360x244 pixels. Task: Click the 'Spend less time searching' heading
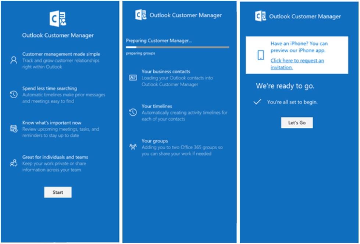point(50,88)
